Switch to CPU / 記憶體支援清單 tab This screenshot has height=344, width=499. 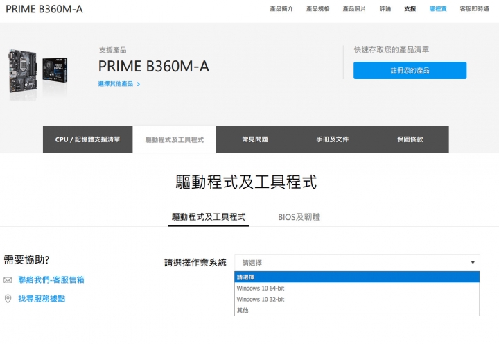88,139
